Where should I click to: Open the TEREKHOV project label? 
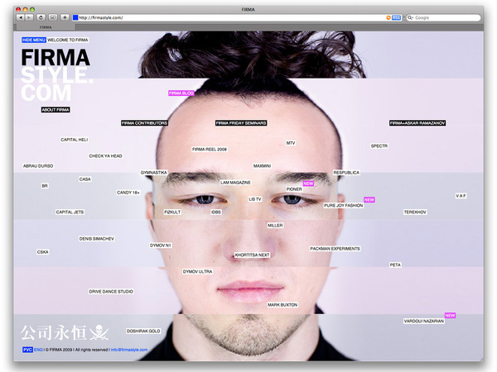pos(415,212)
